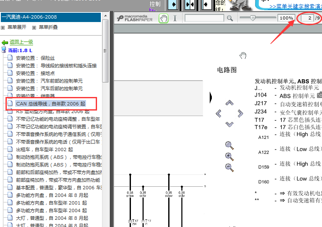322x227 pixels.
Task: Click the sidebar vertical scrollbar thumb
Action: point(105,51)
